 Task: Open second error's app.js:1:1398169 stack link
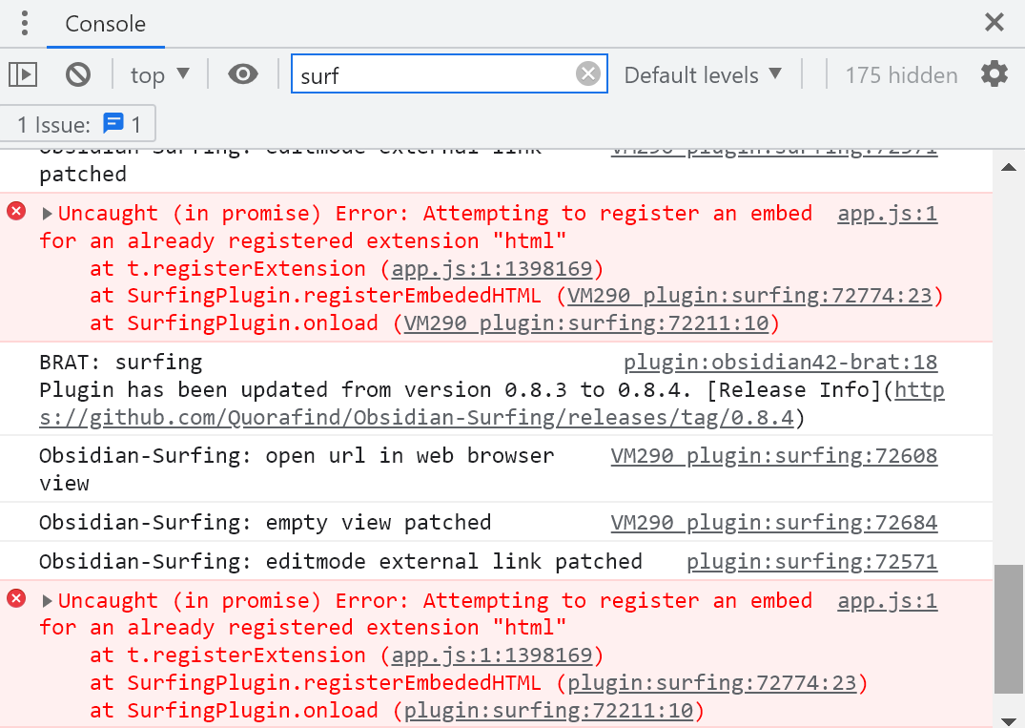point(492,655)
